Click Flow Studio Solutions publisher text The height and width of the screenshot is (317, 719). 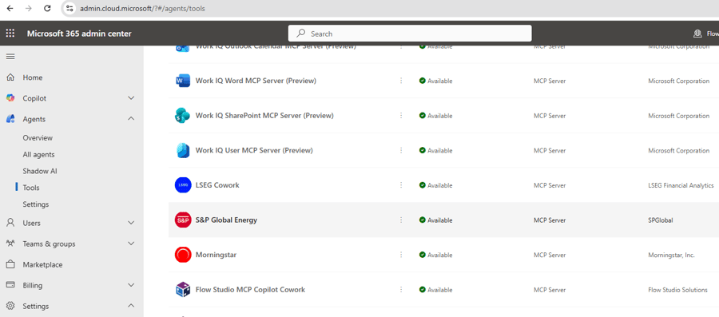[677, 290]
